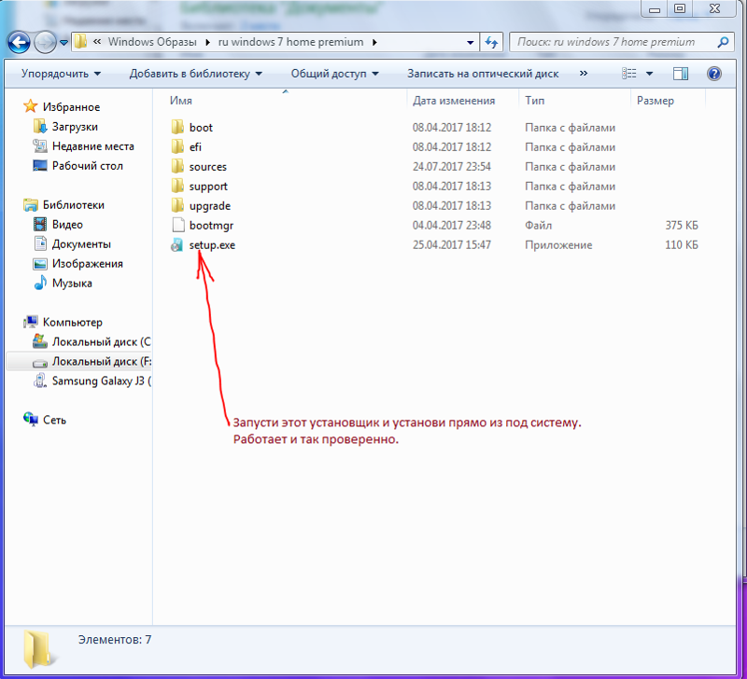Select "Сеть" in the navigation pane
Screen dimensions: 747x679
click(x=54, y=420)
